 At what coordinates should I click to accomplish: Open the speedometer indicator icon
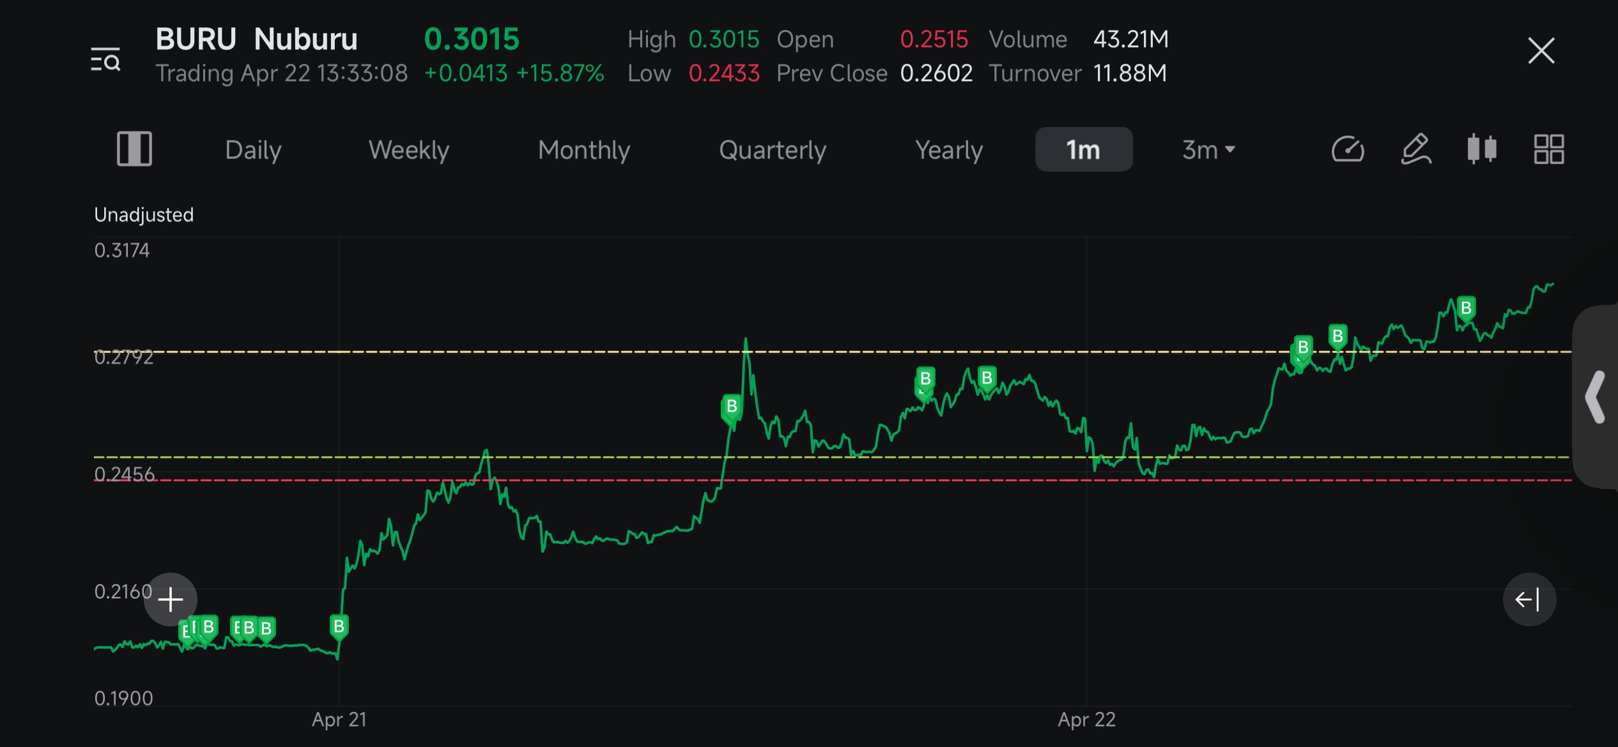point(1348,149)
